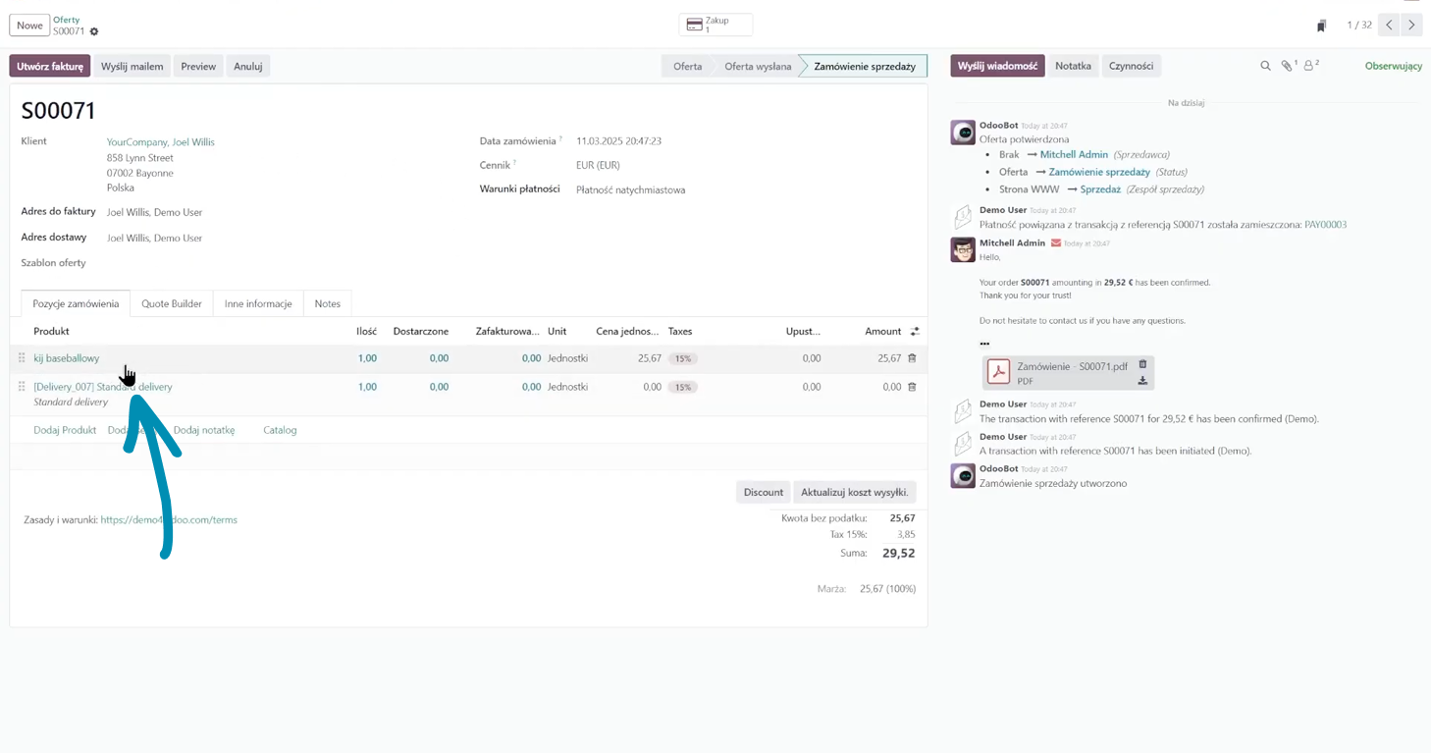Expand the collapsed message with the ellipsis

984,344
